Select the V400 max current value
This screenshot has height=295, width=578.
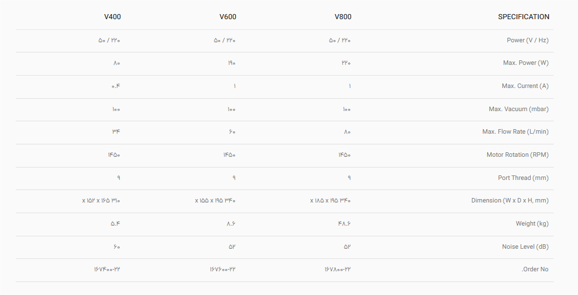116,86
